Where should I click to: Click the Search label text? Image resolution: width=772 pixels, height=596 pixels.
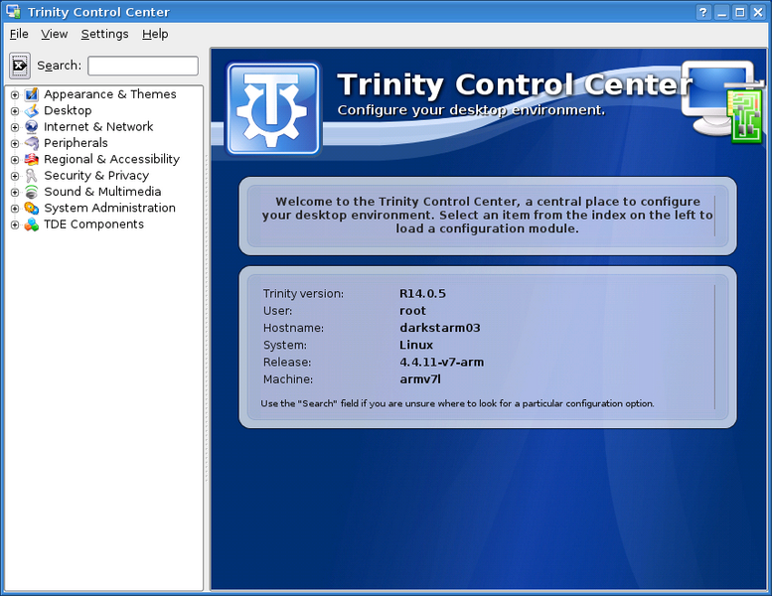[59, 66]
